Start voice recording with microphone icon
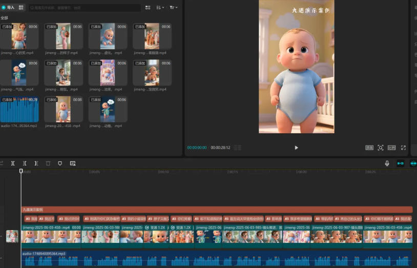 pyautogui.click(x=387, y=163)
